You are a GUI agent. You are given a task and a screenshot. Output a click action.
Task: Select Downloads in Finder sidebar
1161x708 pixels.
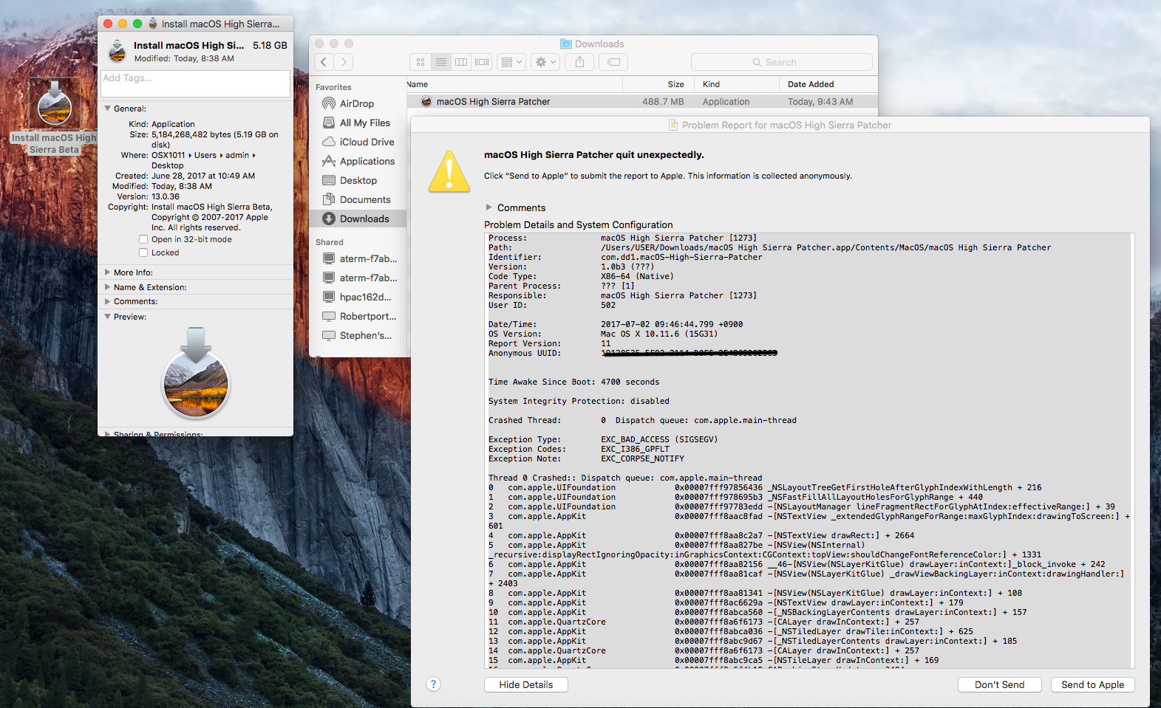[x=358, y=219]
